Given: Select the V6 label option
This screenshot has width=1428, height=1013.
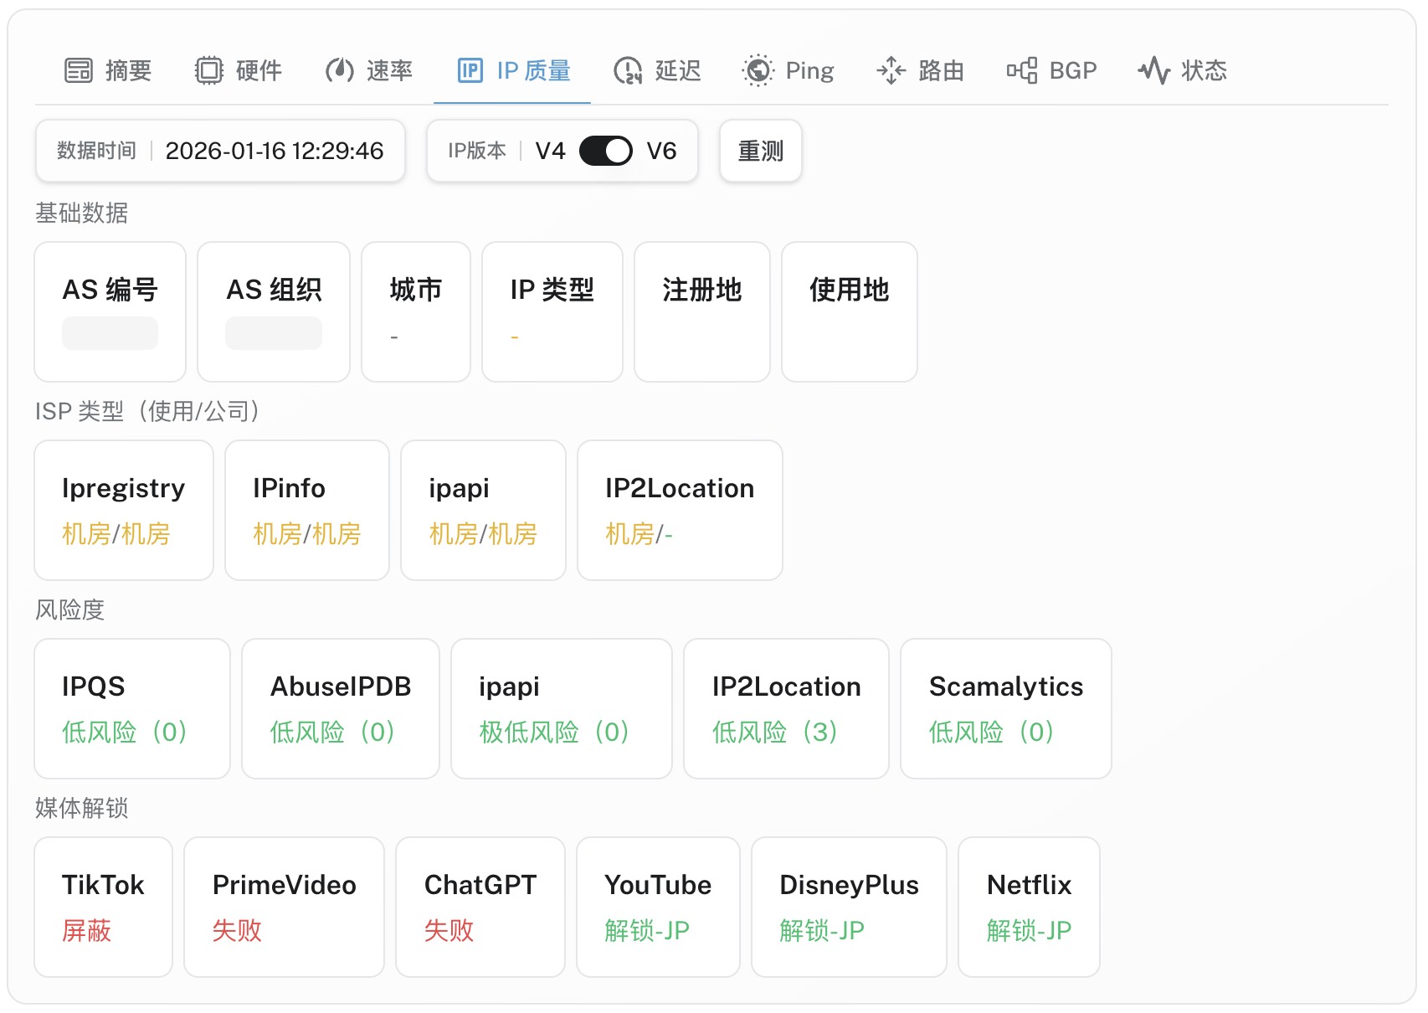Looking at the screenshot, I should pos(661,151).
